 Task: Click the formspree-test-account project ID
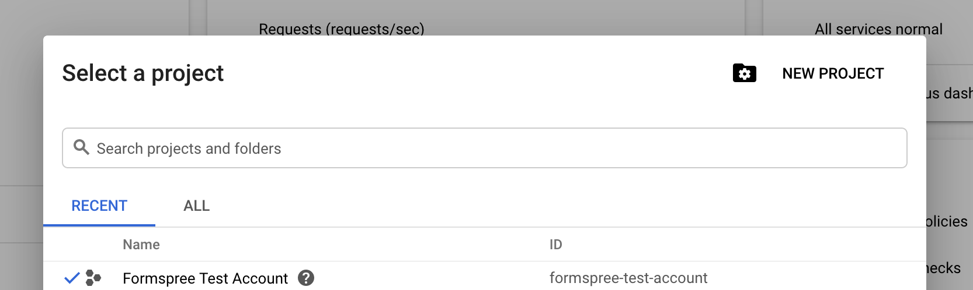point(628,278)
